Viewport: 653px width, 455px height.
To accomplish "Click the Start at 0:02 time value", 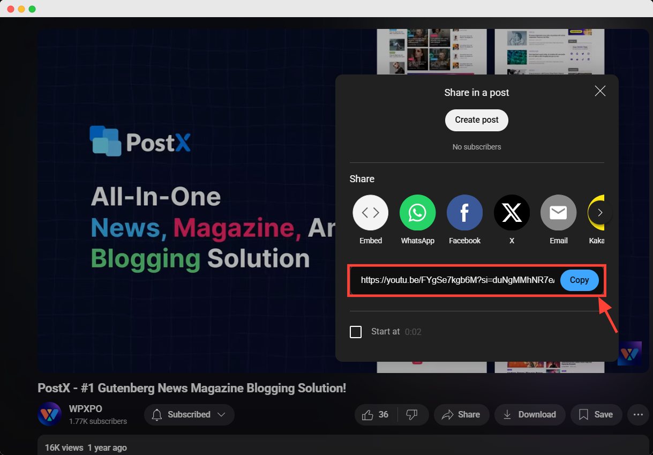I will 413,332.
